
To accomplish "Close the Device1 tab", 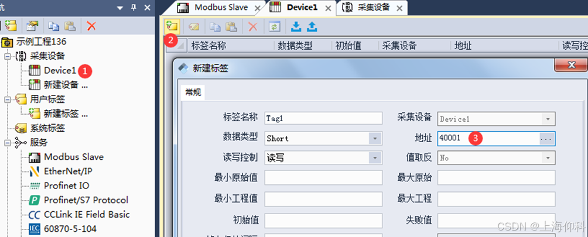I will pos(328,8).
